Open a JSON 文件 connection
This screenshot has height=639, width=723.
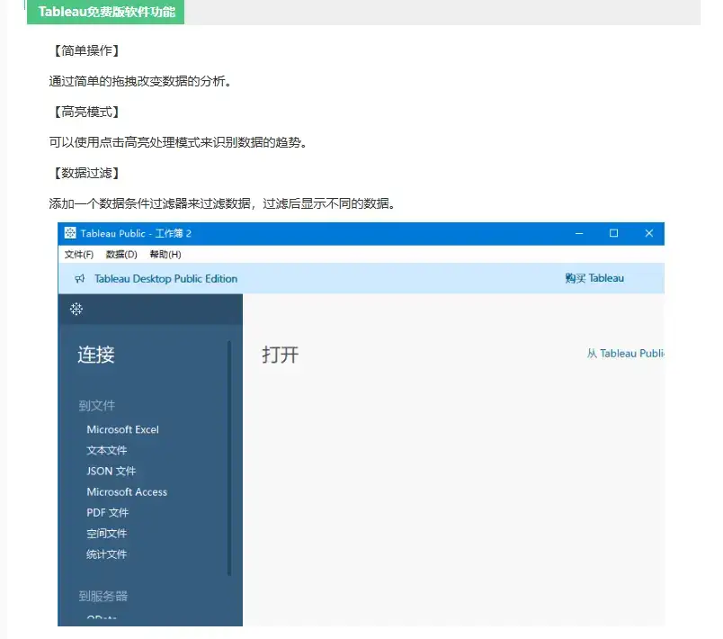click(x=111, y=471)
